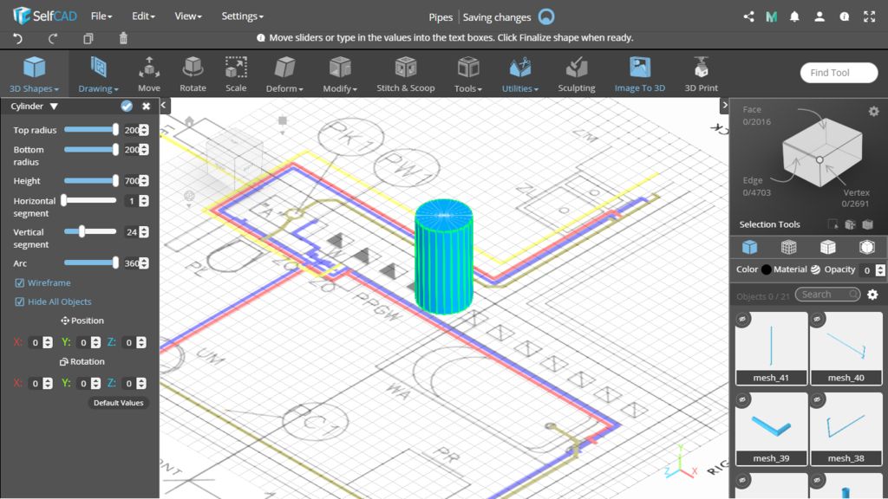Click the undo arrow icon

[18, 38]
